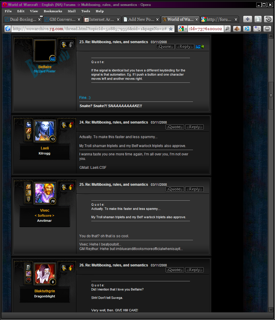The image size is (275, 320).
Task: Reply to post 25 by Vivec
Action: pyautogui.click(x=194, y=189)
